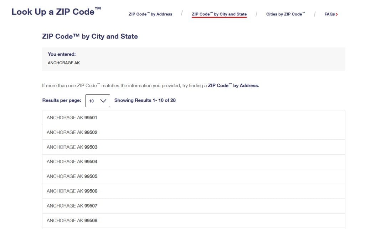Select the ZIP Code by City and State tab

[219, 14]
